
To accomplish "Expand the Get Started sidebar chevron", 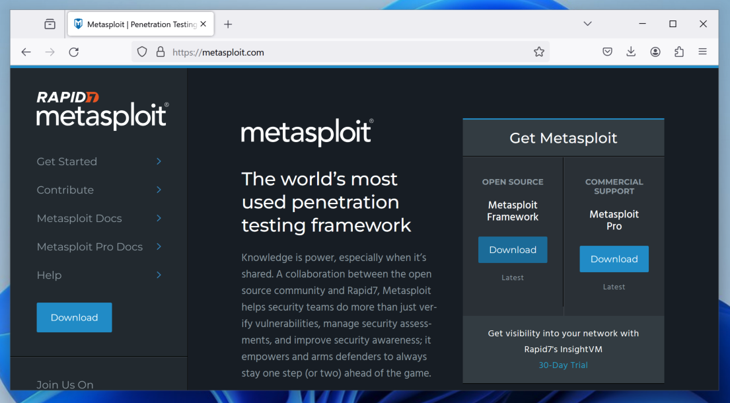I will point(159,161).
